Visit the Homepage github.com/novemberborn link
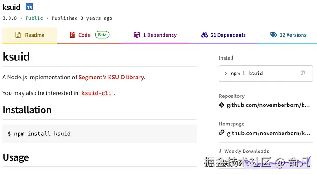 click(268, 133)
